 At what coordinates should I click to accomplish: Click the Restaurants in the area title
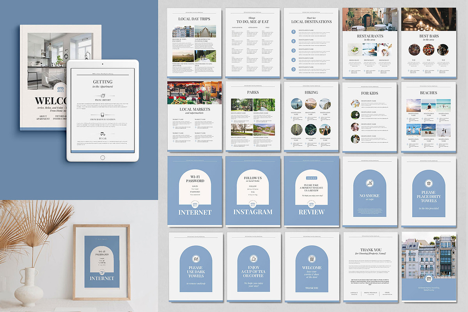(x=370, y=36)
